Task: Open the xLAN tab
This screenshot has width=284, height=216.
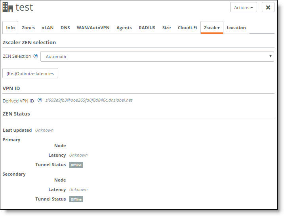Action: [48, 28]
